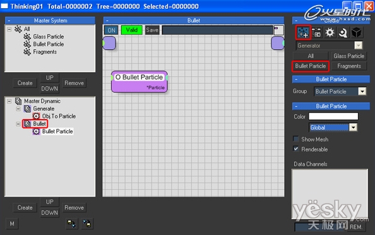Click UP under Master Dynamic list

coord(49,202)
